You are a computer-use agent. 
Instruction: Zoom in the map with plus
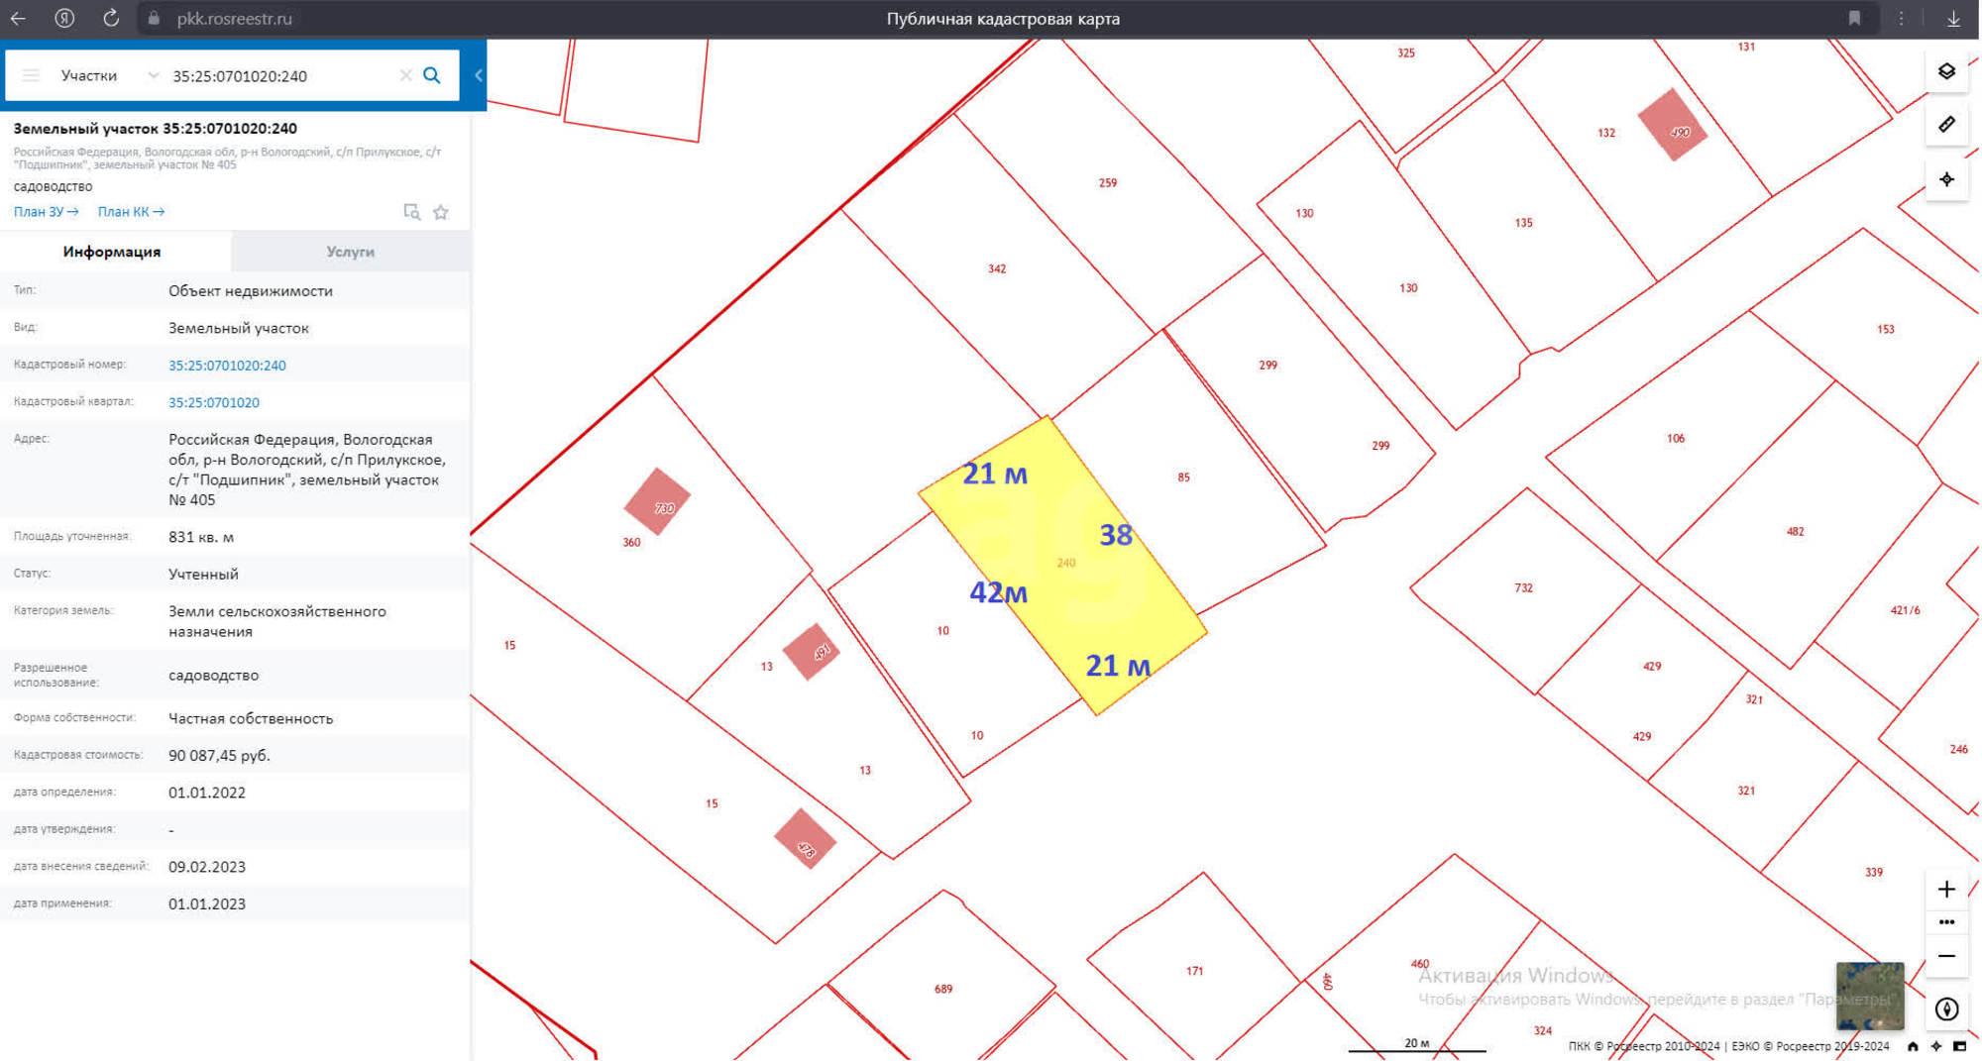pos(1946,889)
